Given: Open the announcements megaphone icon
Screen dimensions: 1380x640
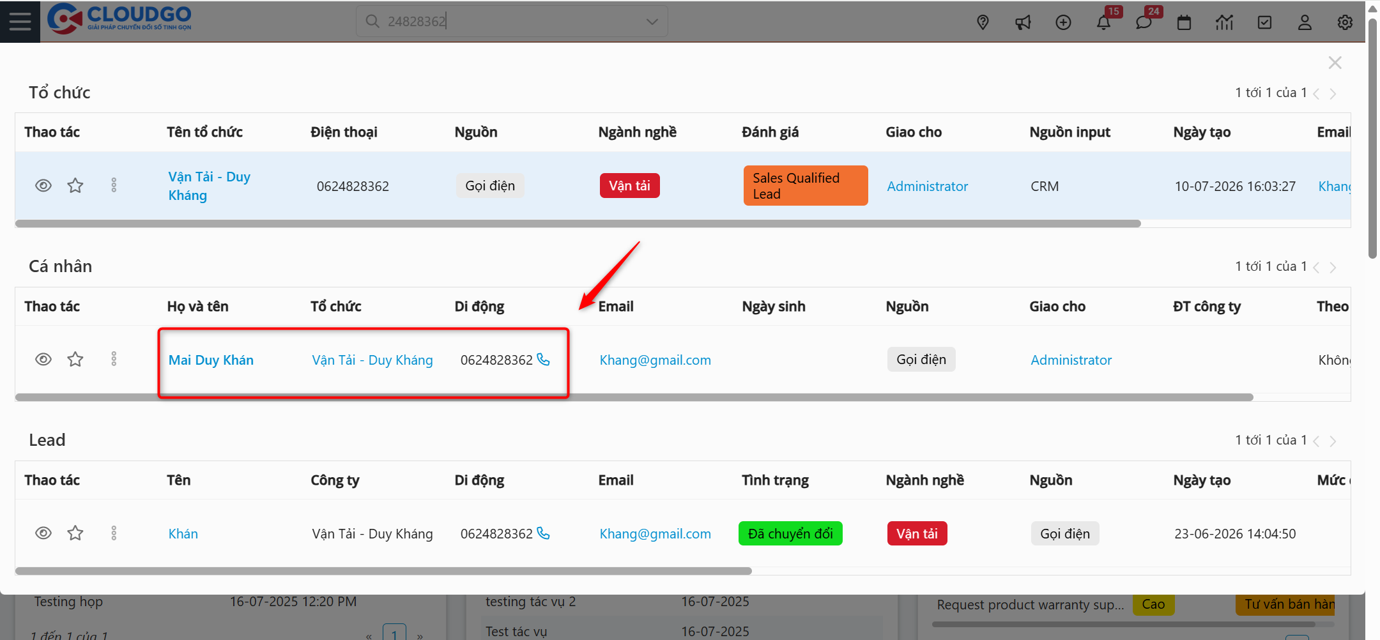Looking at the screenshot, I should [1023, 22].
